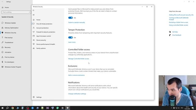Click the person icon for Account protection

point(34,28)
